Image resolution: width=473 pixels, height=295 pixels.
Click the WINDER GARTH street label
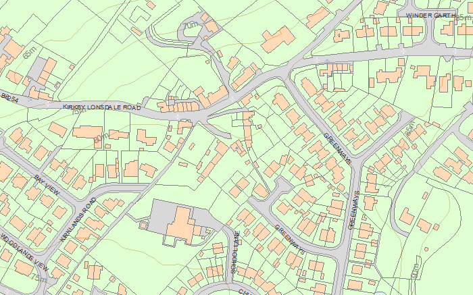[x=430, y=16]
